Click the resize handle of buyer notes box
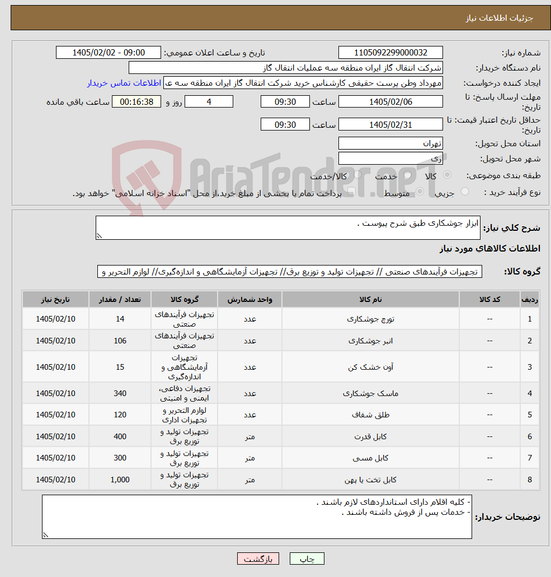Image resolution: width=551 pixels, height=577 pixels. click(x=45, y=536)
